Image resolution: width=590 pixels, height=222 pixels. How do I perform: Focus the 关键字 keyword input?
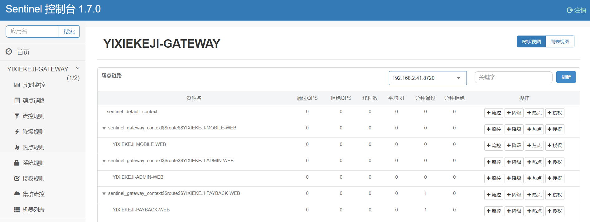[513, 77]
